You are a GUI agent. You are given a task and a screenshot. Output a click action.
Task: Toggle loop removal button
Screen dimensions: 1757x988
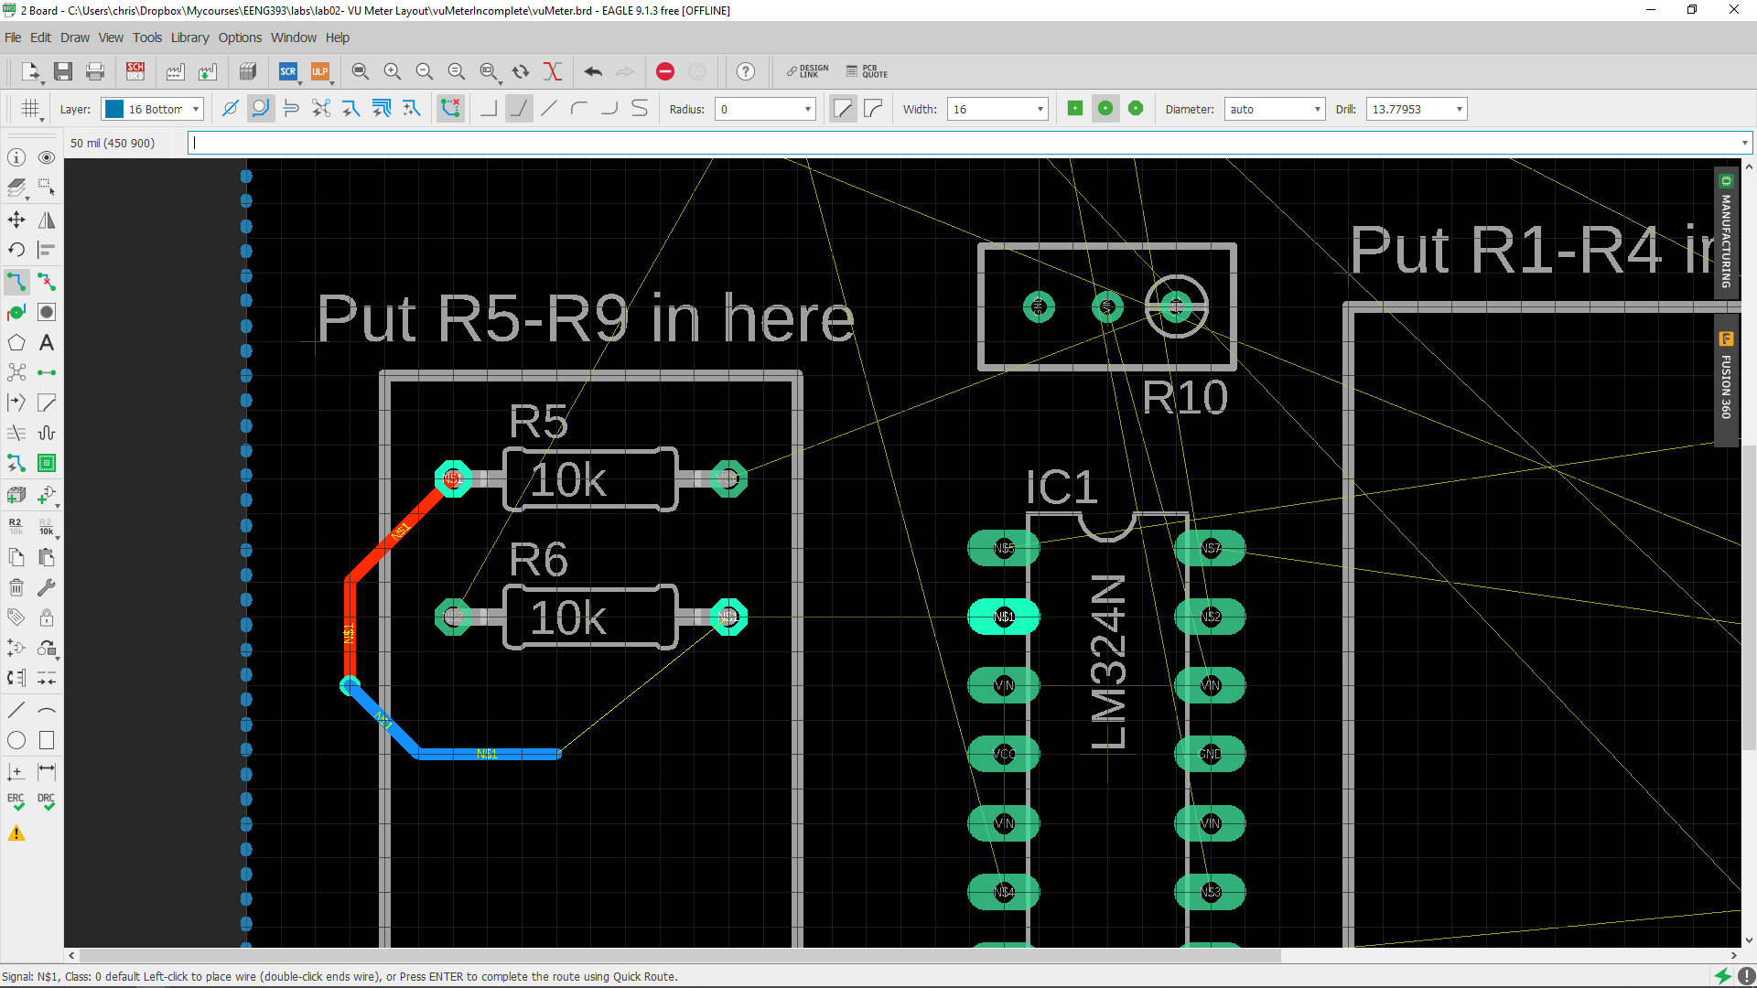[450, 109]
